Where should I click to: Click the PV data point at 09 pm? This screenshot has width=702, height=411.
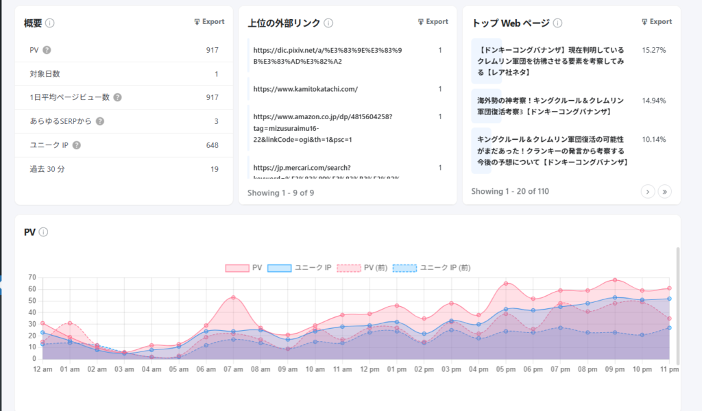coord(615,280)
